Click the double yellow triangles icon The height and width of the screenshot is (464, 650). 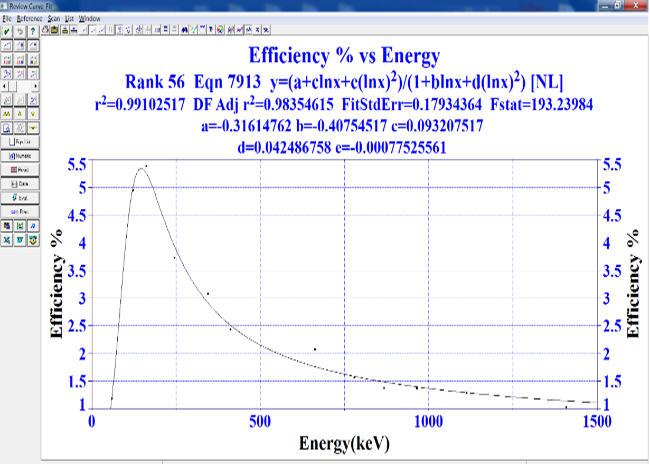tap(7, 113)
